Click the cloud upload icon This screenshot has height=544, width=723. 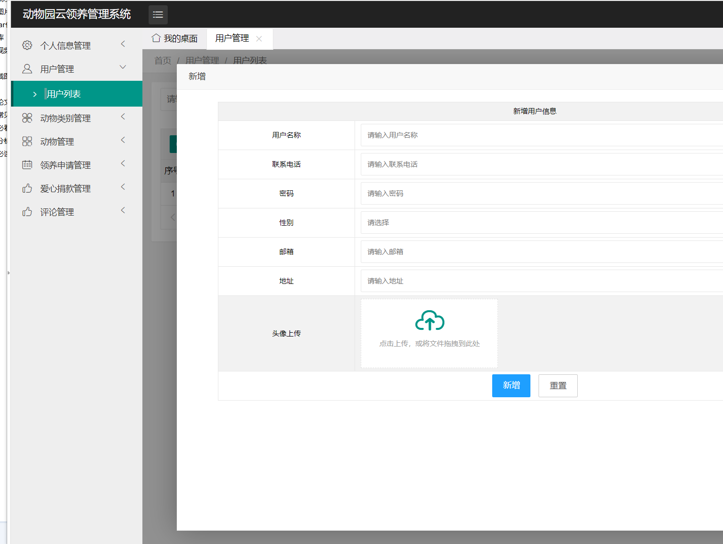pos(429,320)
